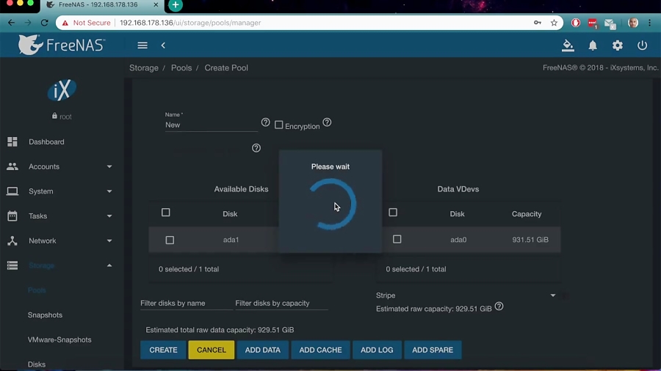Click the CREATE button
Viewport: 661px width, 371px height.
[x=163, y=350]
